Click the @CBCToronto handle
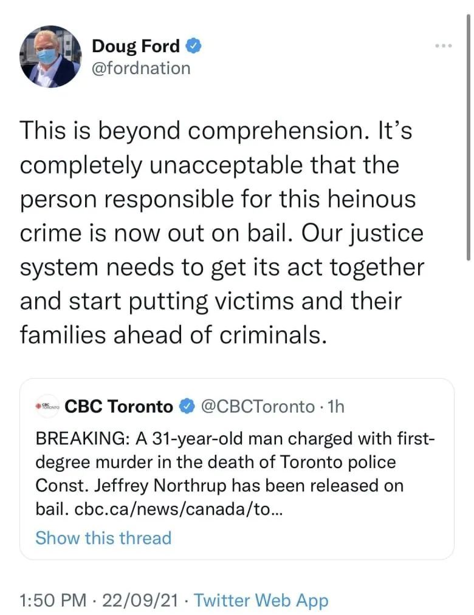The image size is (474, 615). coord(257,407)
